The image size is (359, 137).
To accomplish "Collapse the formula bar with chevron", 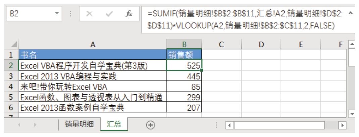I will click(x=351, y=14).
